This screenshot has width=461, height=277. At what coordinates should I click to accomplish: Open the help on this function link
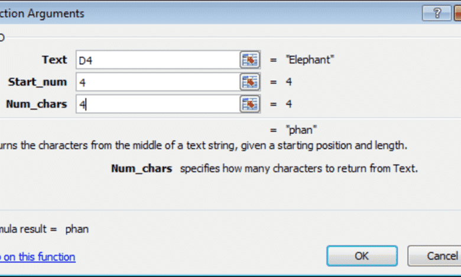click(x=37, y=256)
